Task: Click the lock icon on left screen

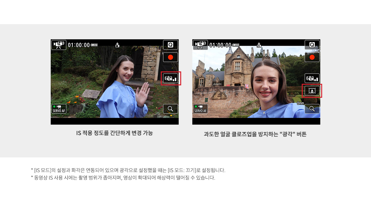Action: 117,45
